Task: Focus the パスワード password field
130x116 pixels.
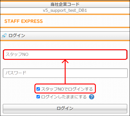Action: click(65, 73)
